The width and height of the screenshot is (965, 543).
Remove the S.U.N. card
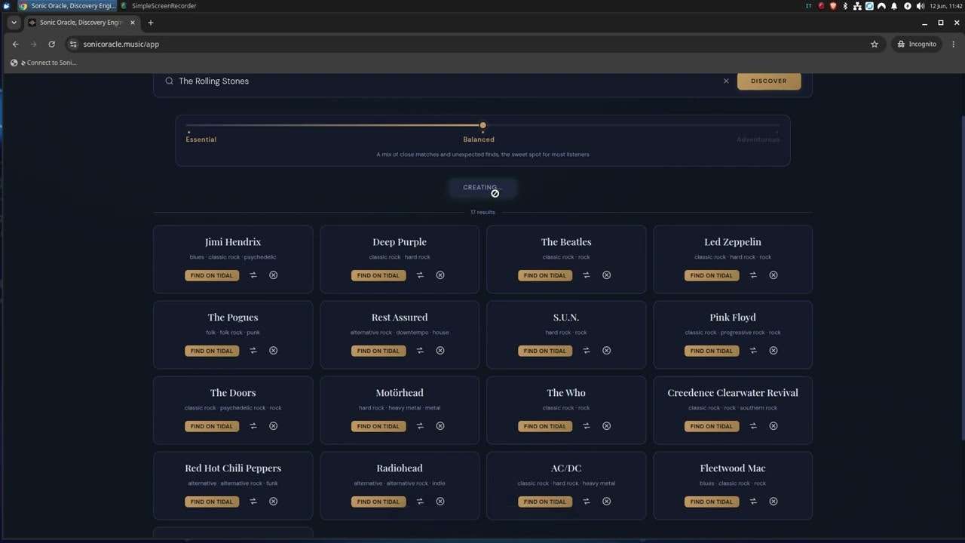coord(607,351)
